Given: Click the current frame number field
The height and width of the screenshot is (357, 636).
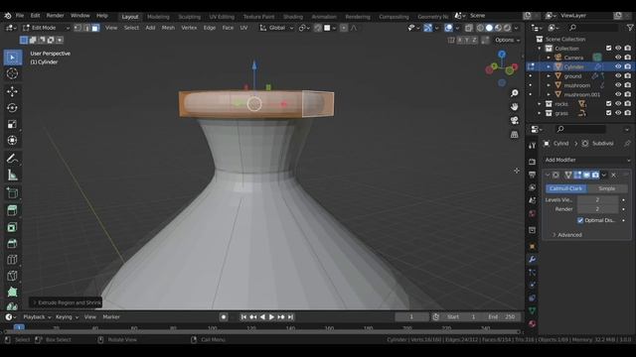Looking at the screenshot, I should click(x=411, y=317).
